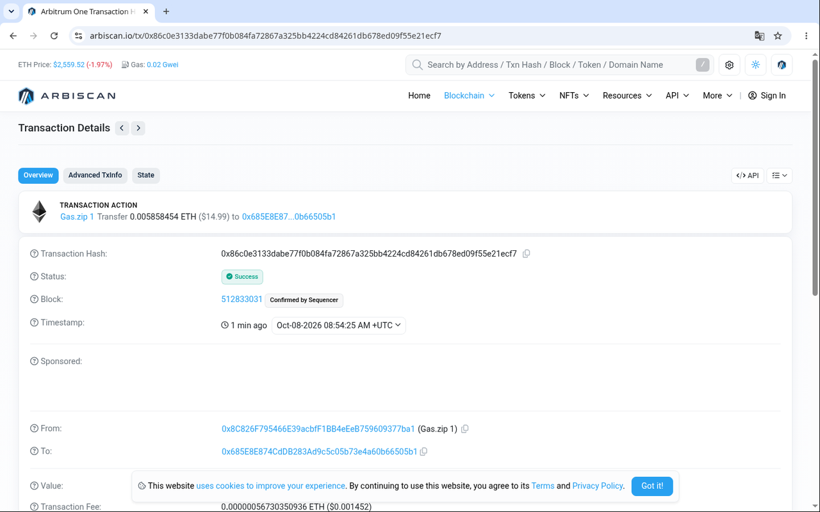Click help icon beside Status
Screen dimensions: 820x512
pos(35,276)
